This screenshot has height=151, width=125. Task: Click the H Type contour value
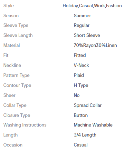point(81,85)
